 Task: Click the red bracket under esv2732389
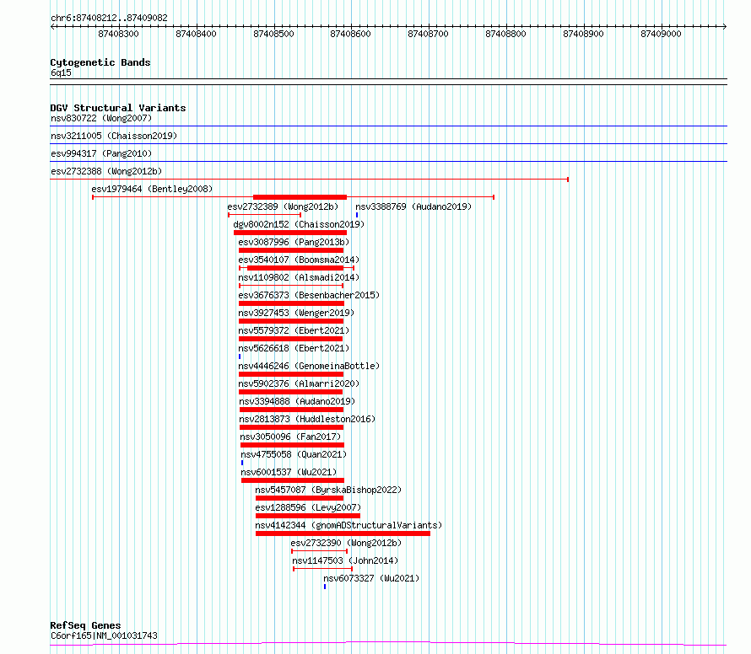point(264,215)
